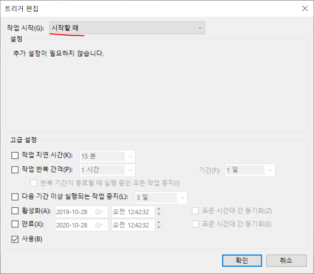This screenshot has width=314, height=274.
Task: Cancel with the 취소 button
Action: [x=286, y=261]
